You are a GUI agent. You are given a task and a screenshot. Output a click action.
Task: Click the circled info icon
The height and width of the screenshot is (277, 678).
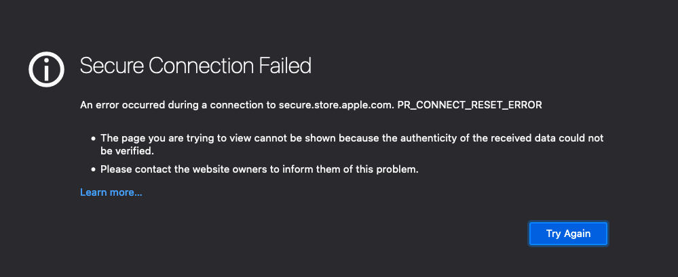coord(46,66)
